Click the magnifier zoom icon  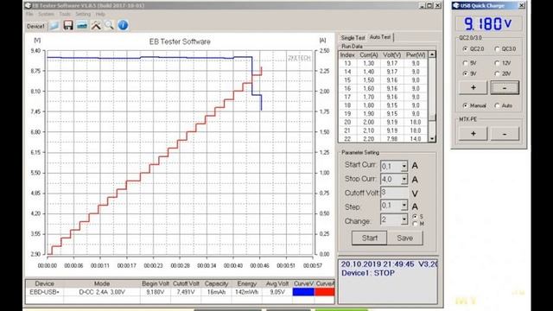[x=110, y=25]
